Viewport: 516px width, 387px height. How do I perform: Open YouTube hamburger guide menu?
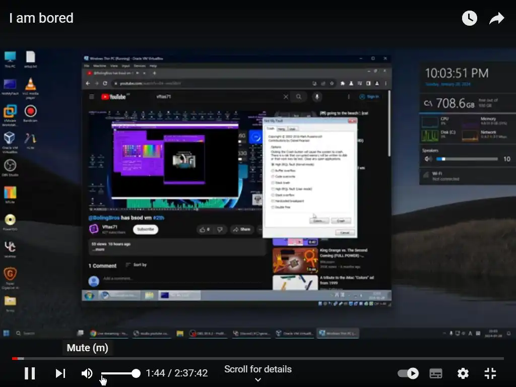pyautogui.click(x=92, y=97)
